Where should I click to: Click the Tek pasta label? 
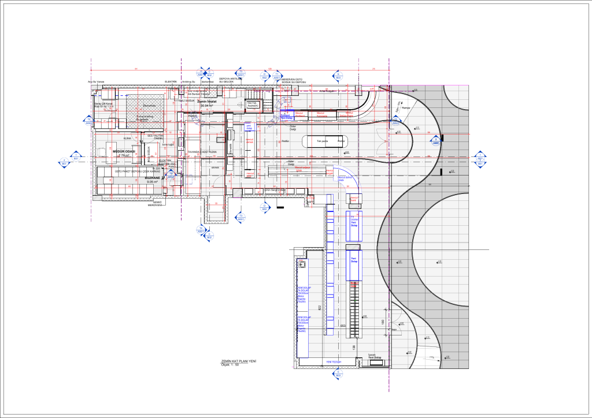coord(322,141)
